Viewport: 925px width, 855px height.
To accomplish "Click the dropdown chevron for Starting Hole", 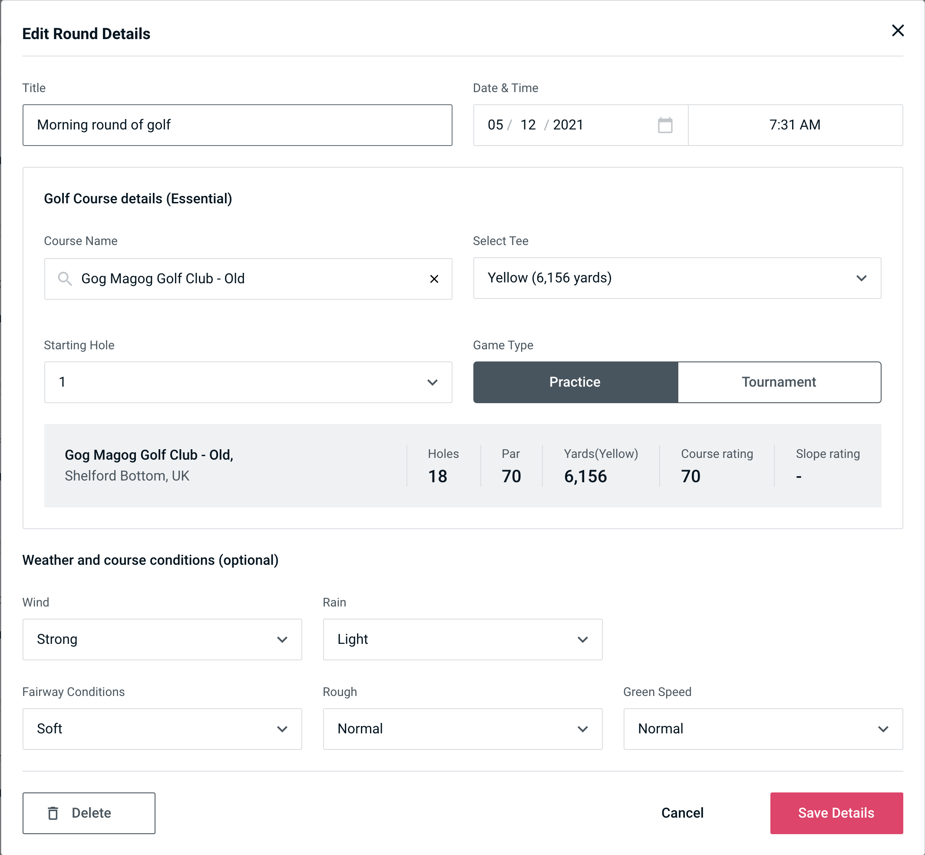I will pos(433,383).
